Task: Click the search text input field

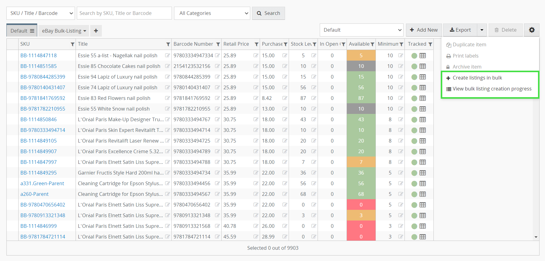Action: tap(124, 13)
